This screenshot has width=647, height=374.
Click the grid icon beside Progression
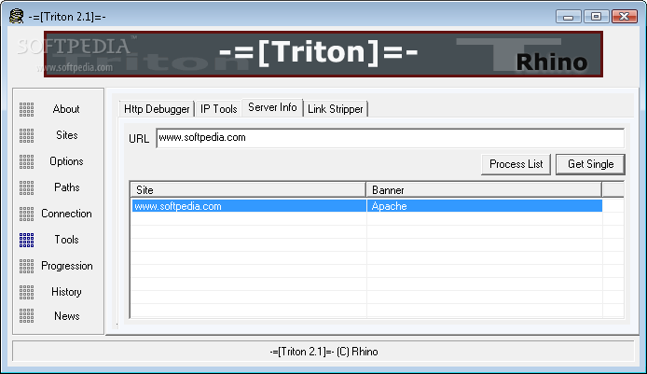point(26,266)
